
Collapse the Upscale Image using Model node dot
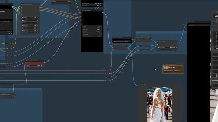[136, 38]
